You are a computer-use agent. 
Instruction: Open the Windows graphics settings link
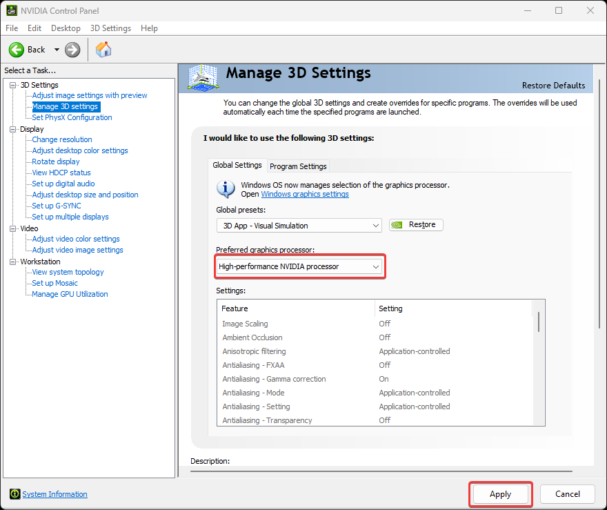point(305,194)
